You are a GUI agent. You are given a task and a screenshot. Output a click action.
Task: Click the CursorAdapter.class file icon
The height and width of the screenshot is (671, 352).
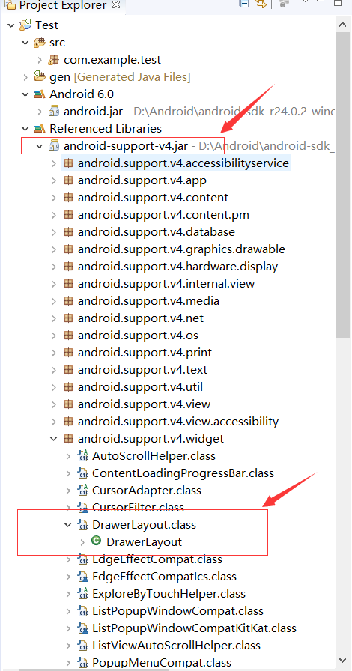[x=82, y=490]
